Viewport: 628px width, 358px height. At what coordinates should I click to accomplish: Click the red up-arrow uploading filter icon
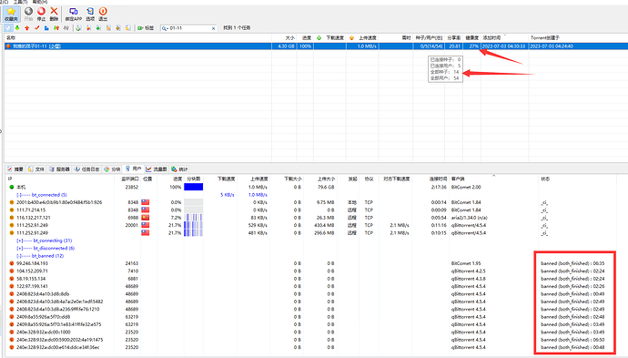[26, 28]
